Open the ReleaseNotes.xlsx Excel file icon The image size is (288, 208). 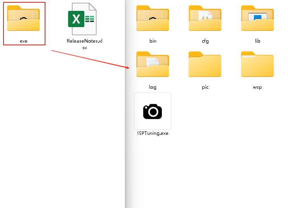pos(82,19)
